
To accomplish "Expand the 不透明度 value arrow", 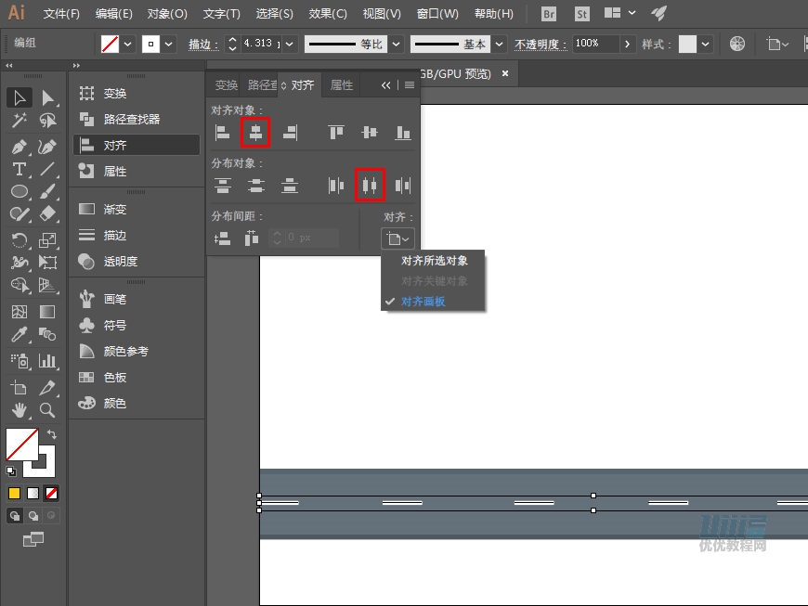I will pos(628,44).
